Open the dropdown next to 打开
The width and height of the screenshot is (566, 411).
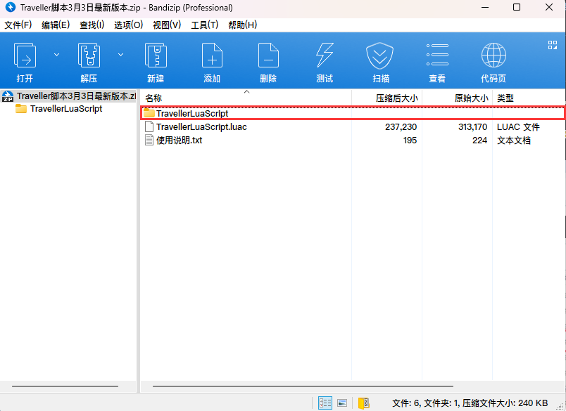(x=56, y=54)
